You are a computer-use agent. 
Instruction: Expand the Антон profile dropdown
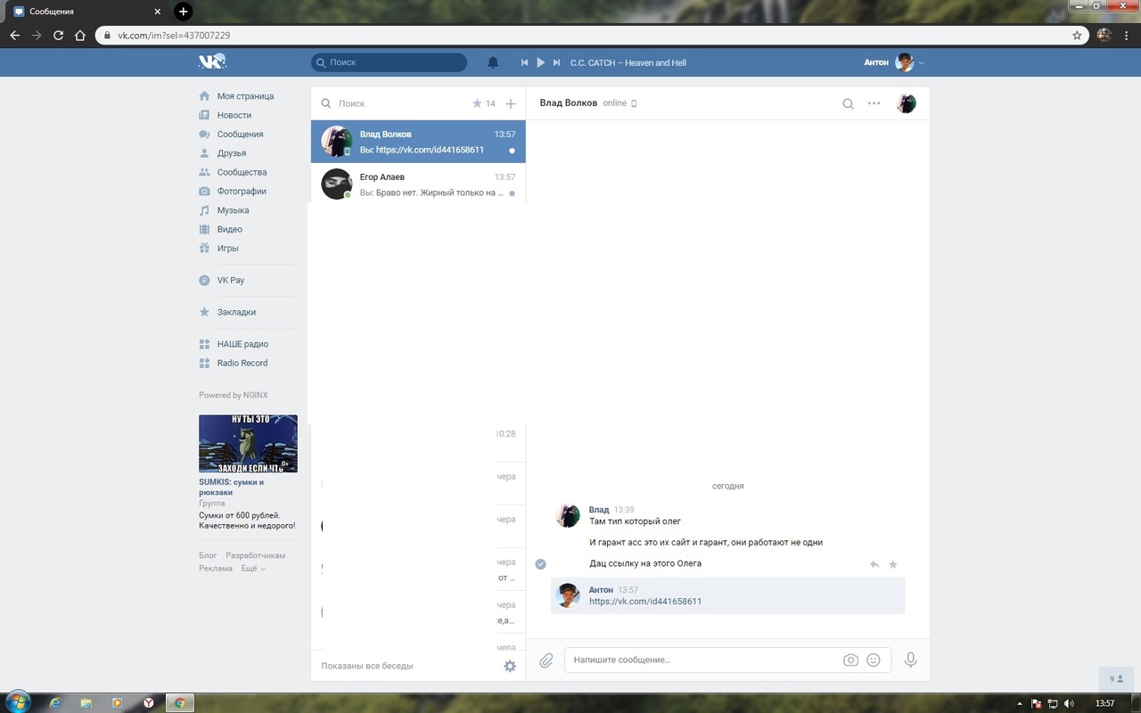tap(921, 62)
